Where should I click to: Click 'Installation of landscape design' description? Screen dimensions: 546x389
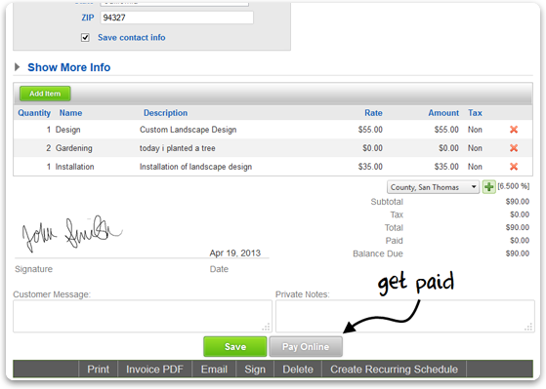pyautogui.click(x=195, y=167)
